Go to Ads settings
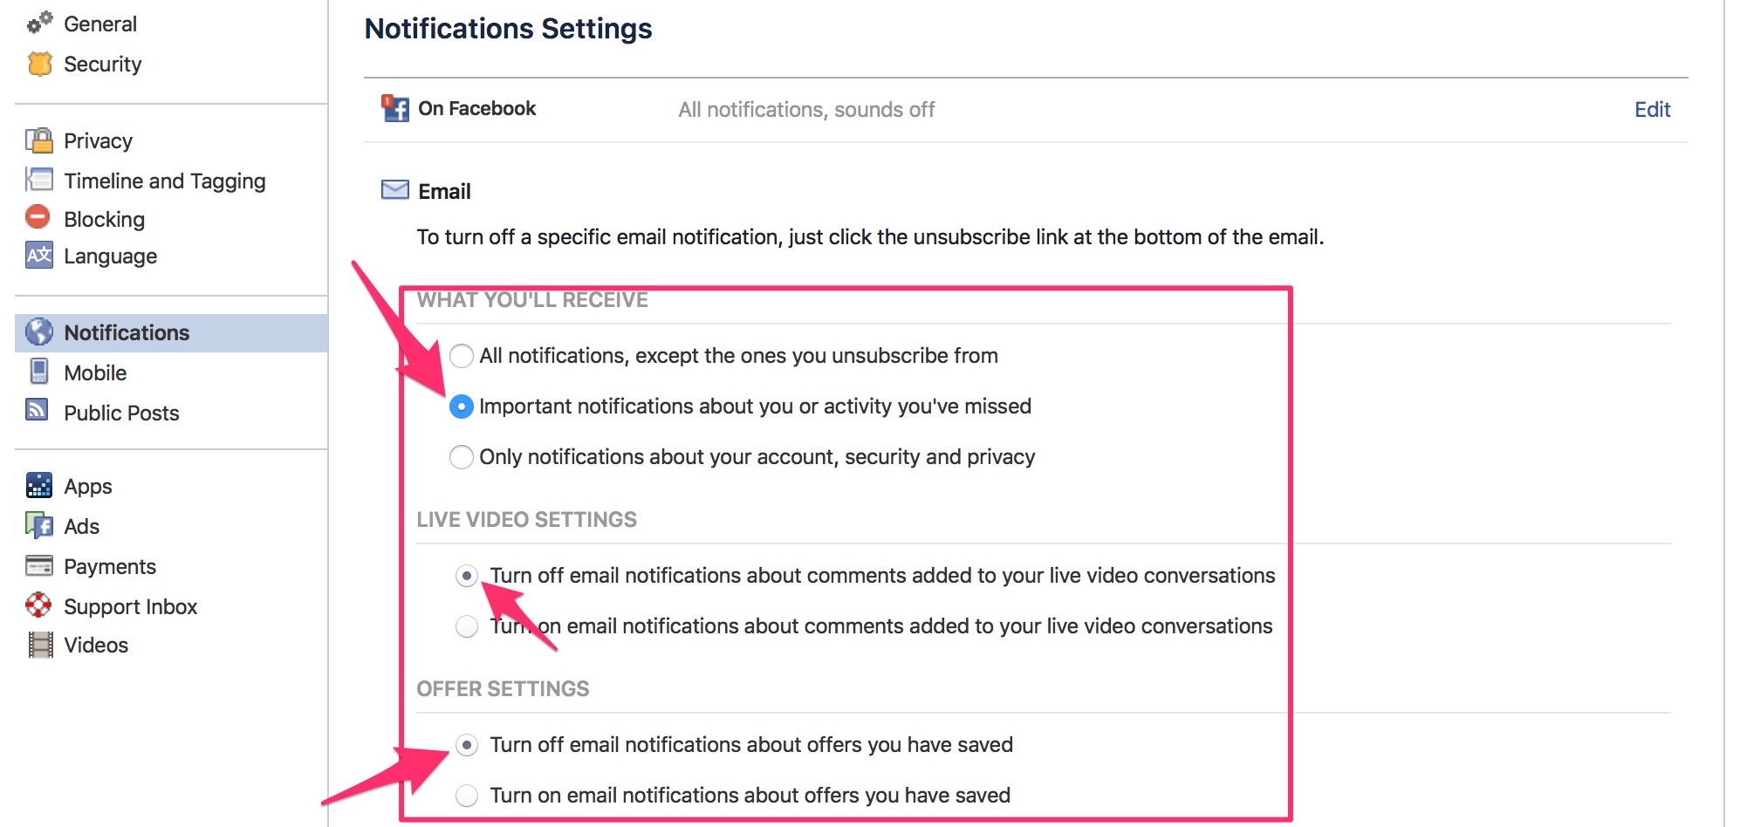1747x827 pixels. click(x=81, y=526)
